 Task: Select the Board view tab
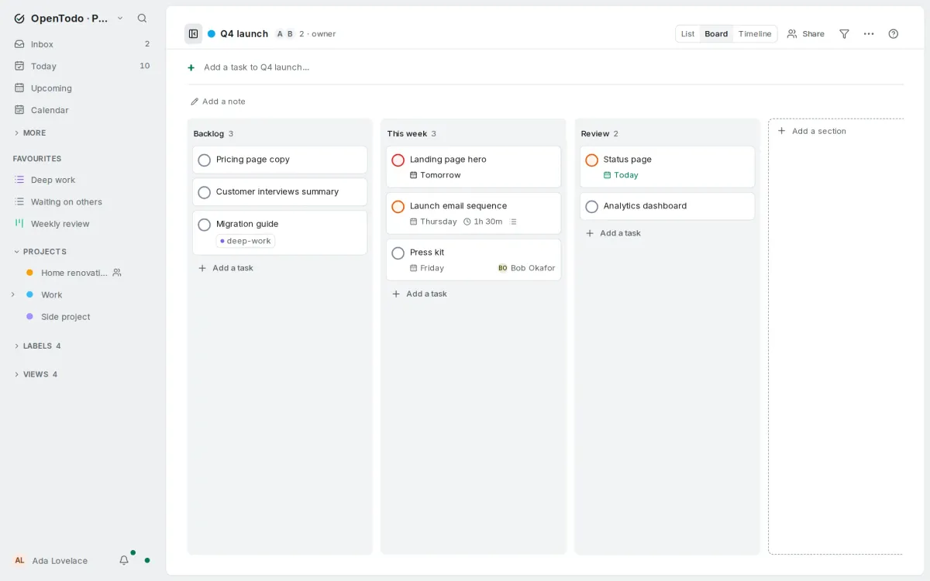coord(716,34)
